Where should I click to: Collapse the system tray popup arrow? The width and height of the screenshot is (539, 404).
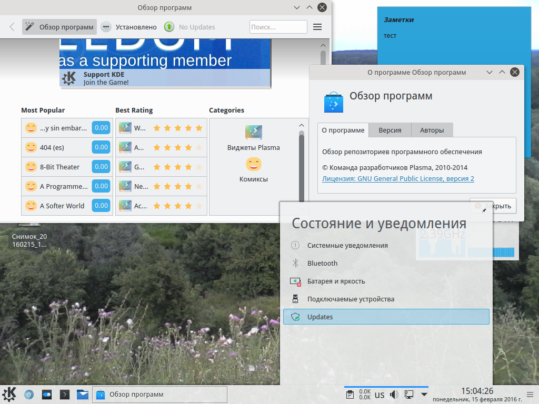pyautogui.click(x=424, y=395)
